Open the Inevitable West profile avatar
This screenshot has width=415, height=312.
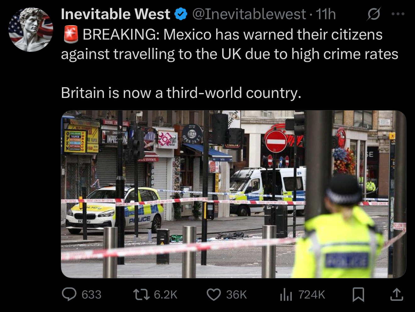click(x=30, y=30)
